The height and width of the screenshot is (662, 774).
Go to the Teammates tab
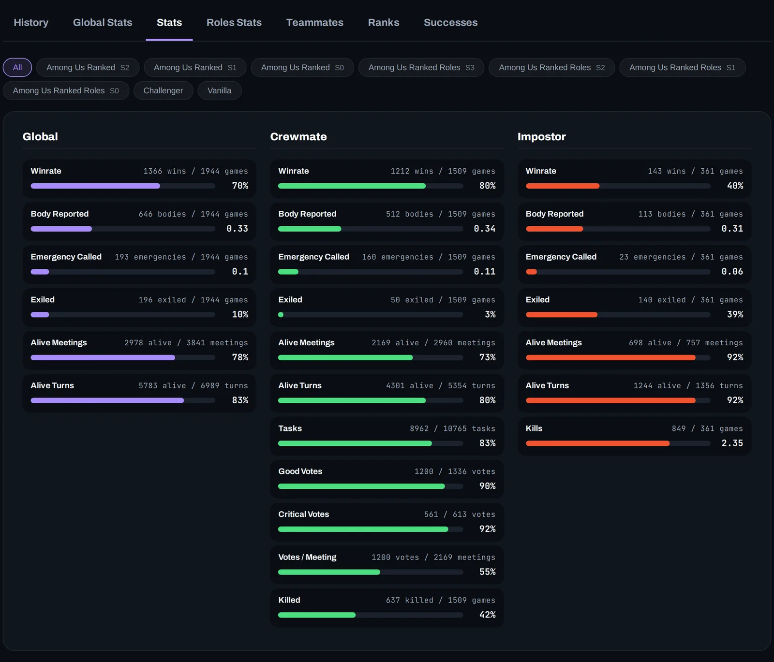pyautogui.click(x=315, y=23)
